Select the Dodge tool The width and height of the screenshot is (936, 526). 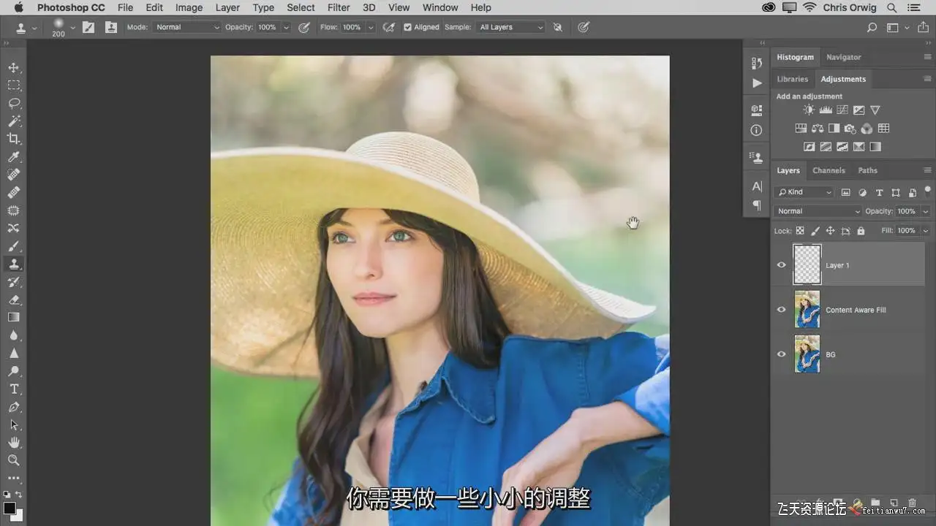coord(14,371)
